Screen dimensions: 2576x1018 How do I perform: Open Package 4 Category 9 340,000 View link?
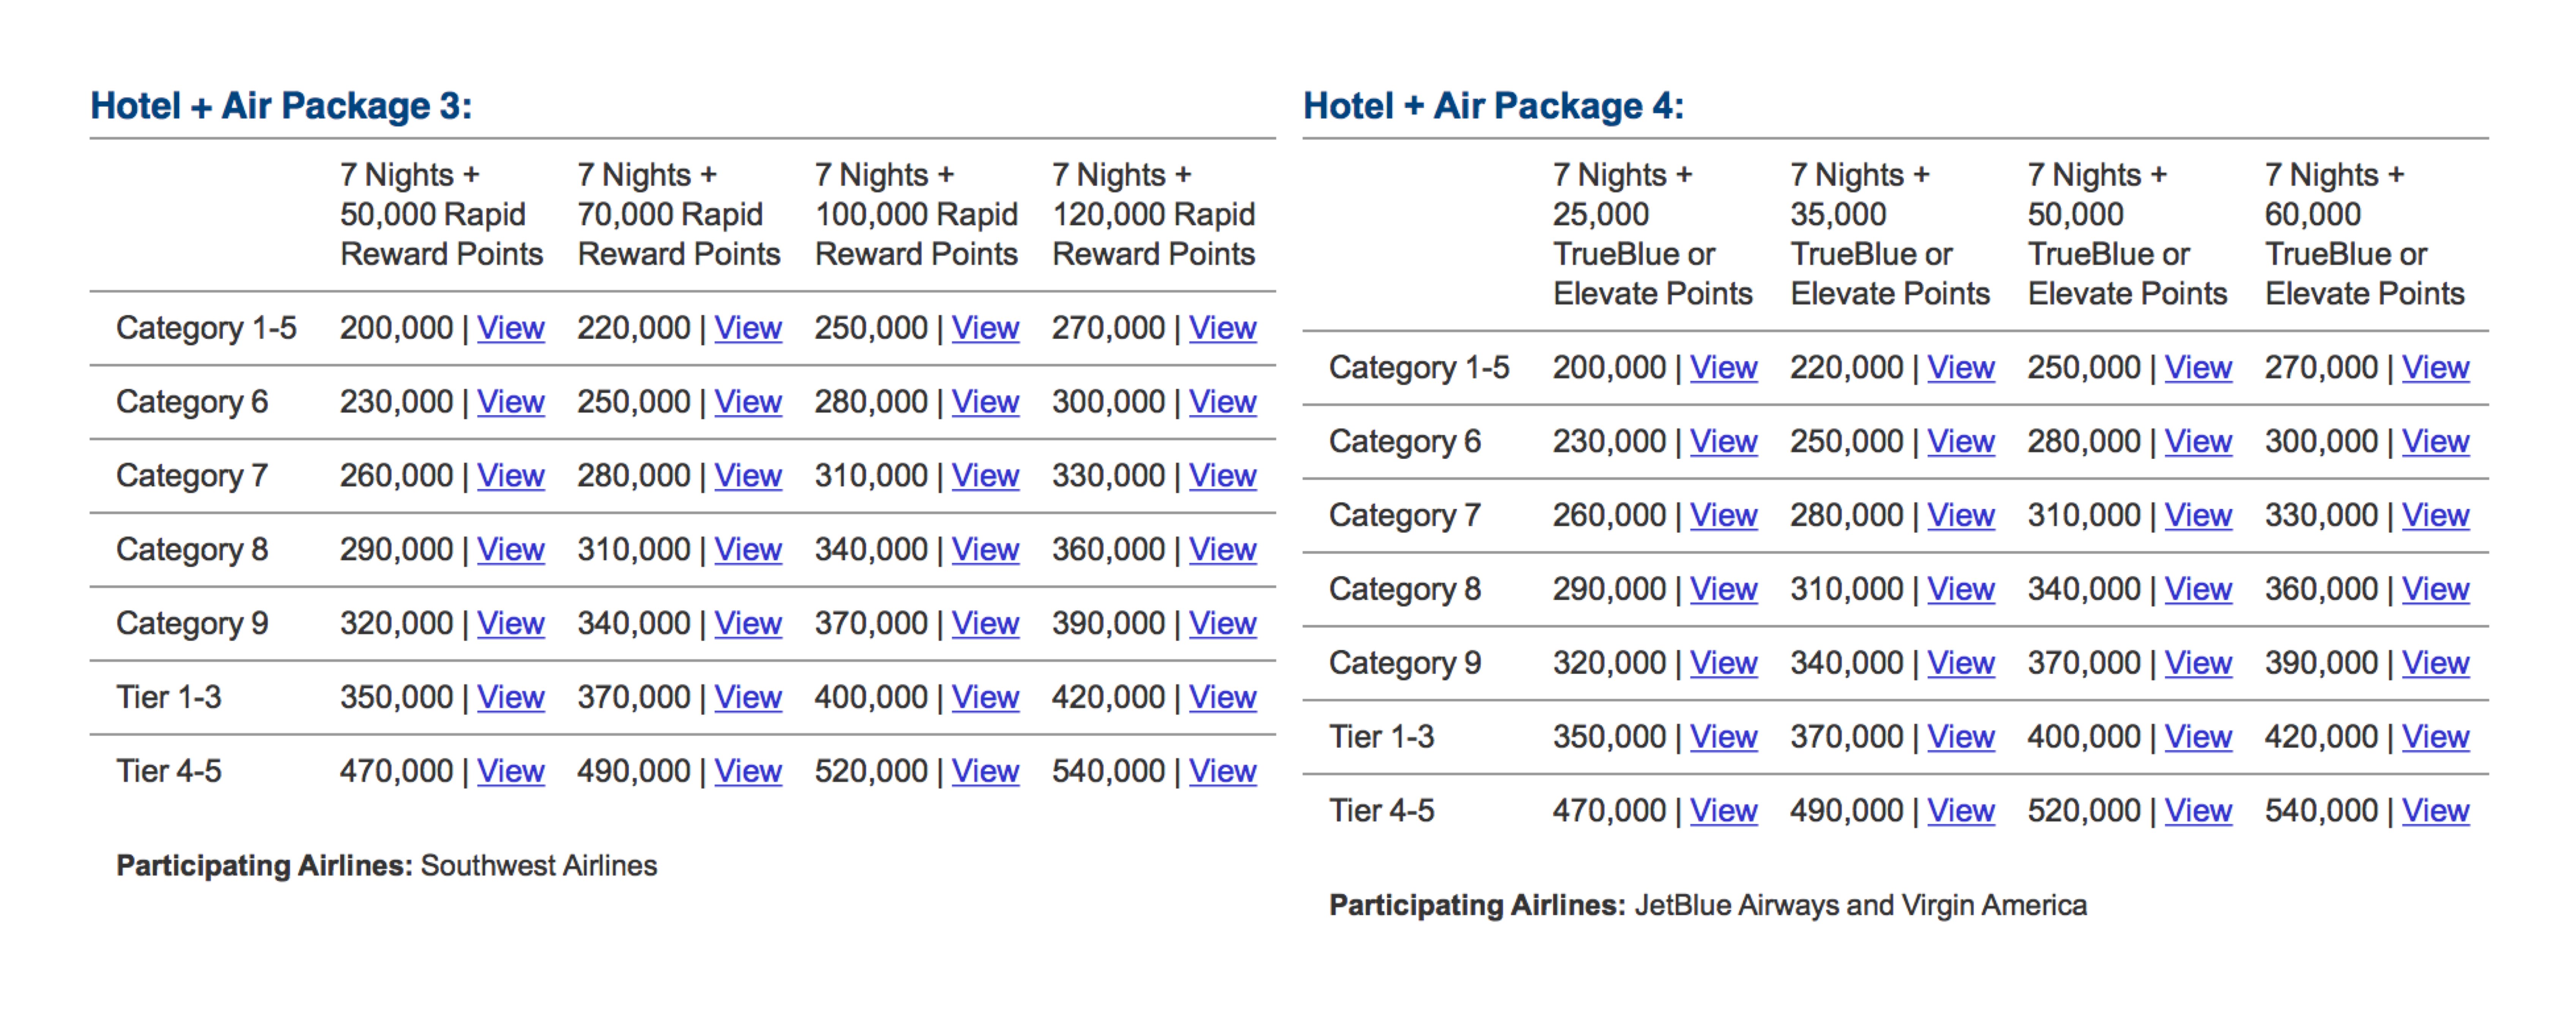[1960, 664]
